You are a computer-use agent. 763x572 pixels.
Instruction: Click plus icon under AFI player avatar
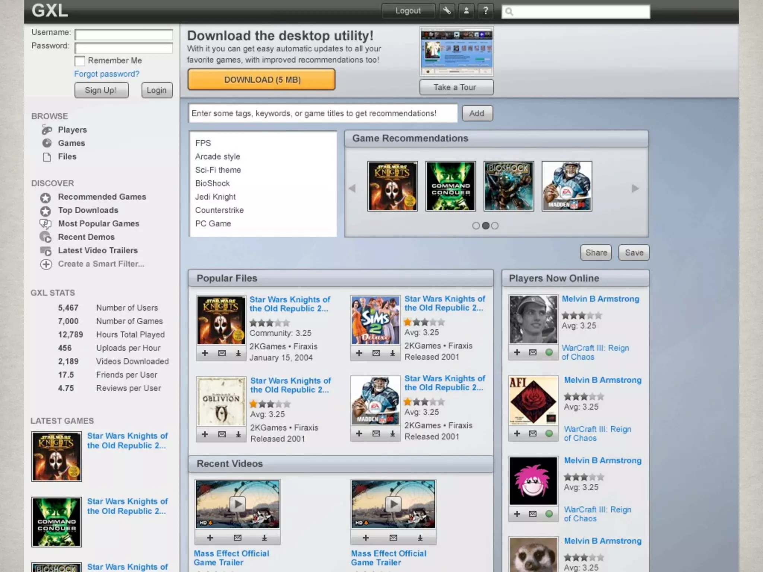click(x=517, y=433)
